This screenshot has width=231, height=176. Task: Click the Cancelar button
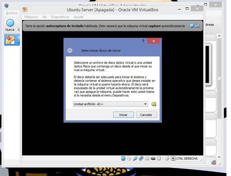click(x=146, y=115)
